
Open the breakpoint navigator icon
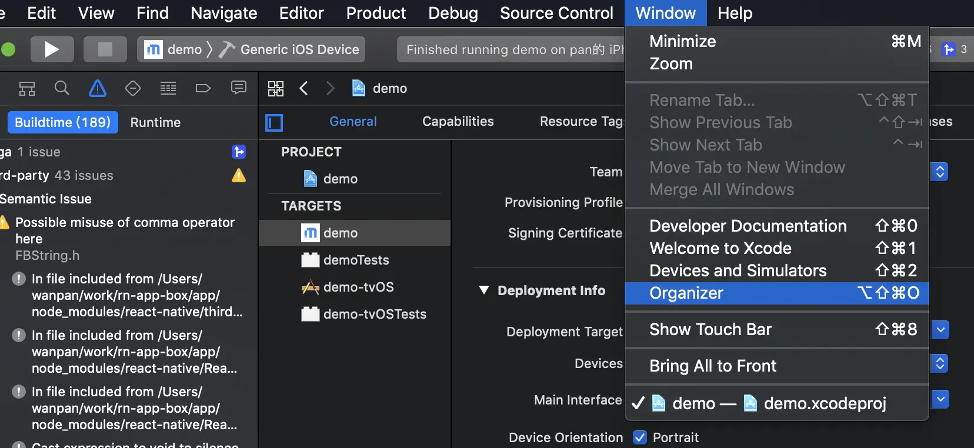click(x=203, y=89)
